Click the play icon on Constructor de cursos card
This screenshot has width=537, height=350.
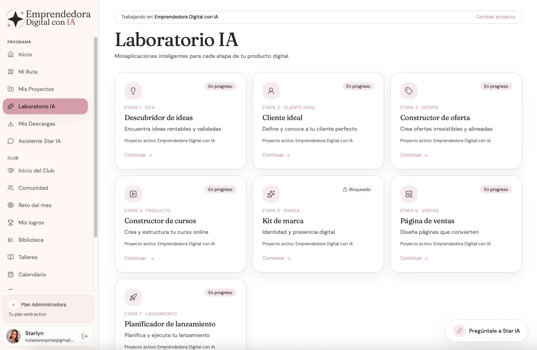133,194
